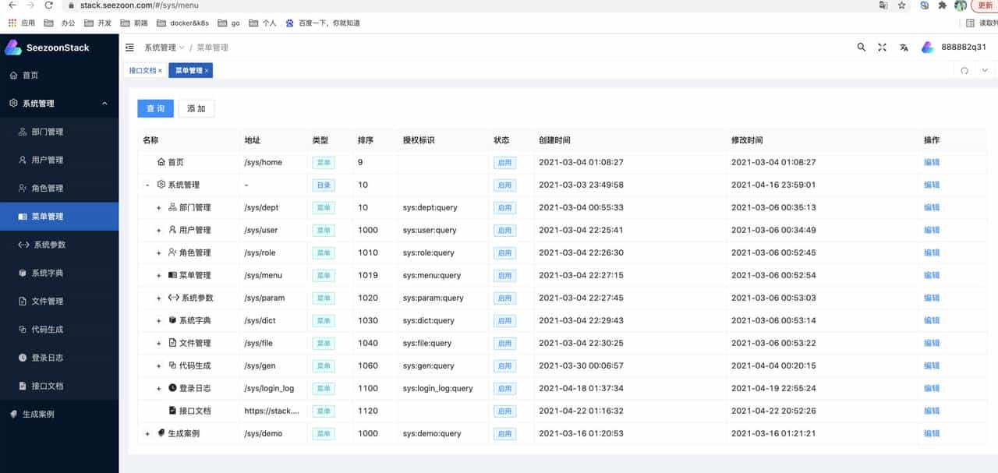Viewport: 998px width, 473px height.
Task: Click the blue 查询 button
Action: pyautogui.click(x=155, y=108)
